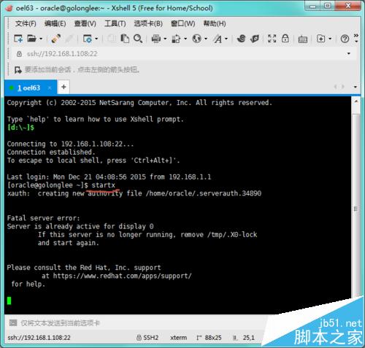Open the 查看(V) menu
This screenshot has width=365, height=348.
click(85, 23)
